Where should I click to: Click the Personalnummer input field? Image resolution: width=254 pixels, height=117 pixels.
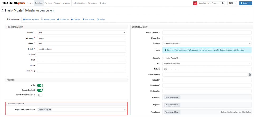click(207, 33)
